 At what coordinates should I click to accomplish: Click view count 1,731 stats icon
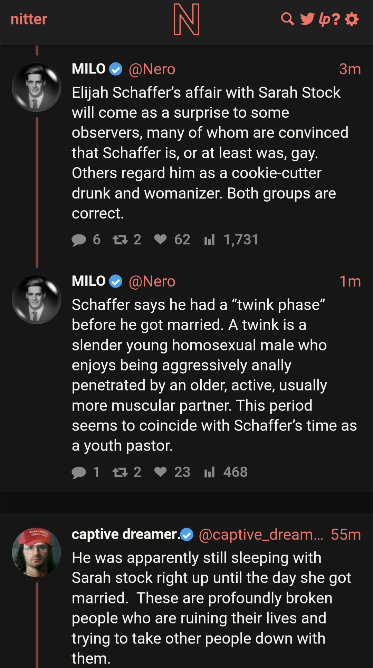(209, 240)
